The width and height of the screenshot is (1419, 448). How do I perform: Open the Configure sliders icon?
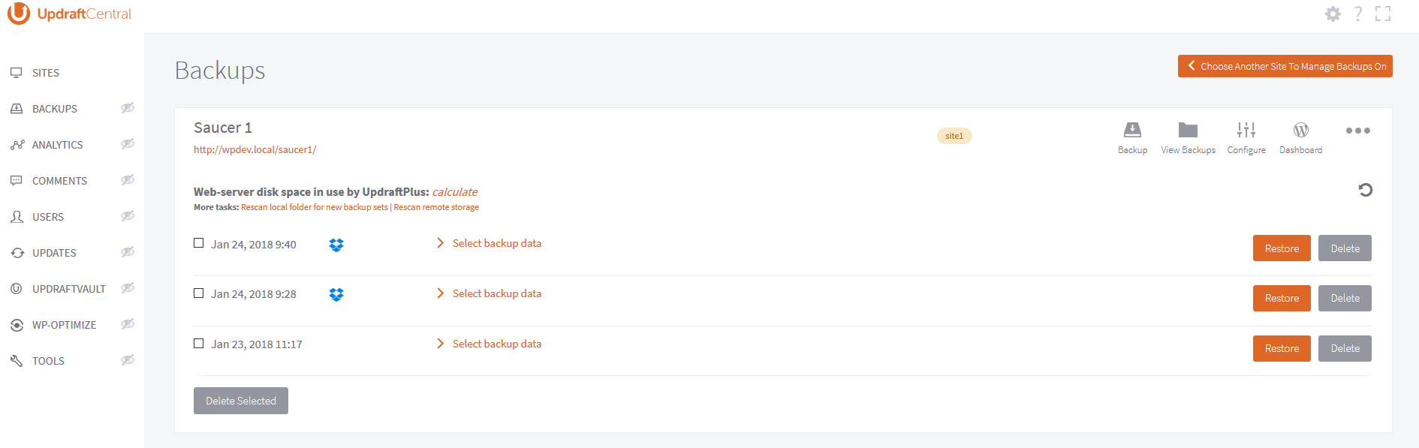tap(1246, 131)
